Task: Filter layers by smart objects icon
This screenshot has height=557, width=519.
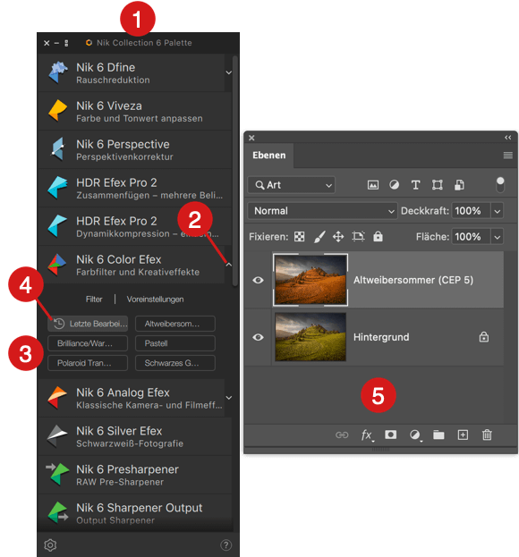Action: 459,185
